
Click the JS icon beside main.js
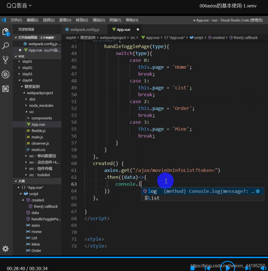(28, 137)
